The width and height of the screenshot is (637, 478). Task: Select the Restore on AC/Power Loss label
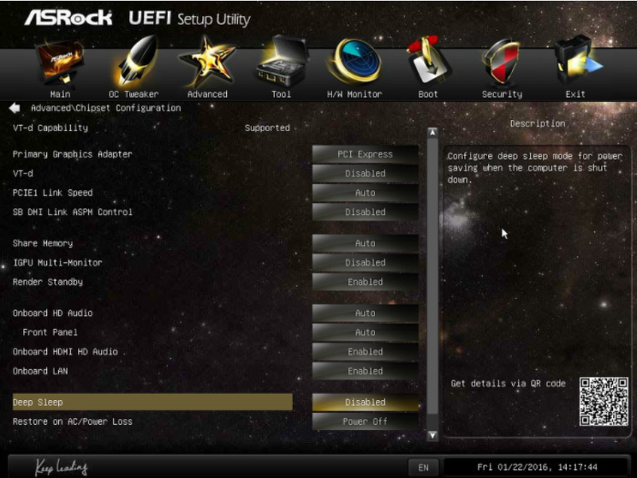[x=72, y=422]
